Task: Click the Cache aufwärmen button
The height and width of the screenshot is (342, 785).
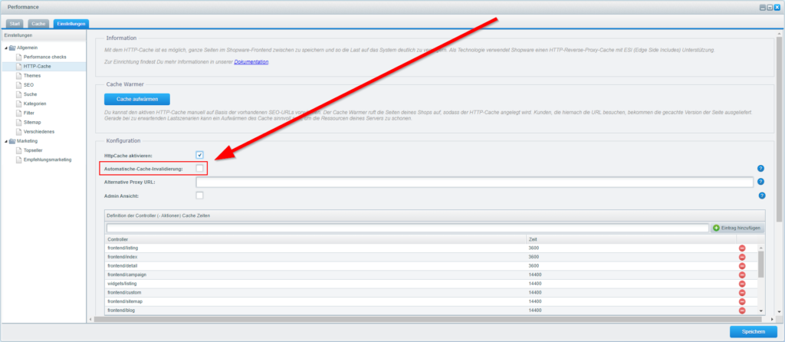Action: 136,100
